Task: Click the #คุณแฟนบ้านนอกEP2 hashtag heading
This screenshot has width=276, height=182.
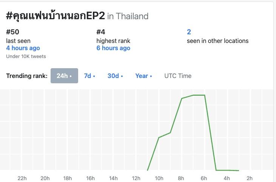Action: pos(56,16)
